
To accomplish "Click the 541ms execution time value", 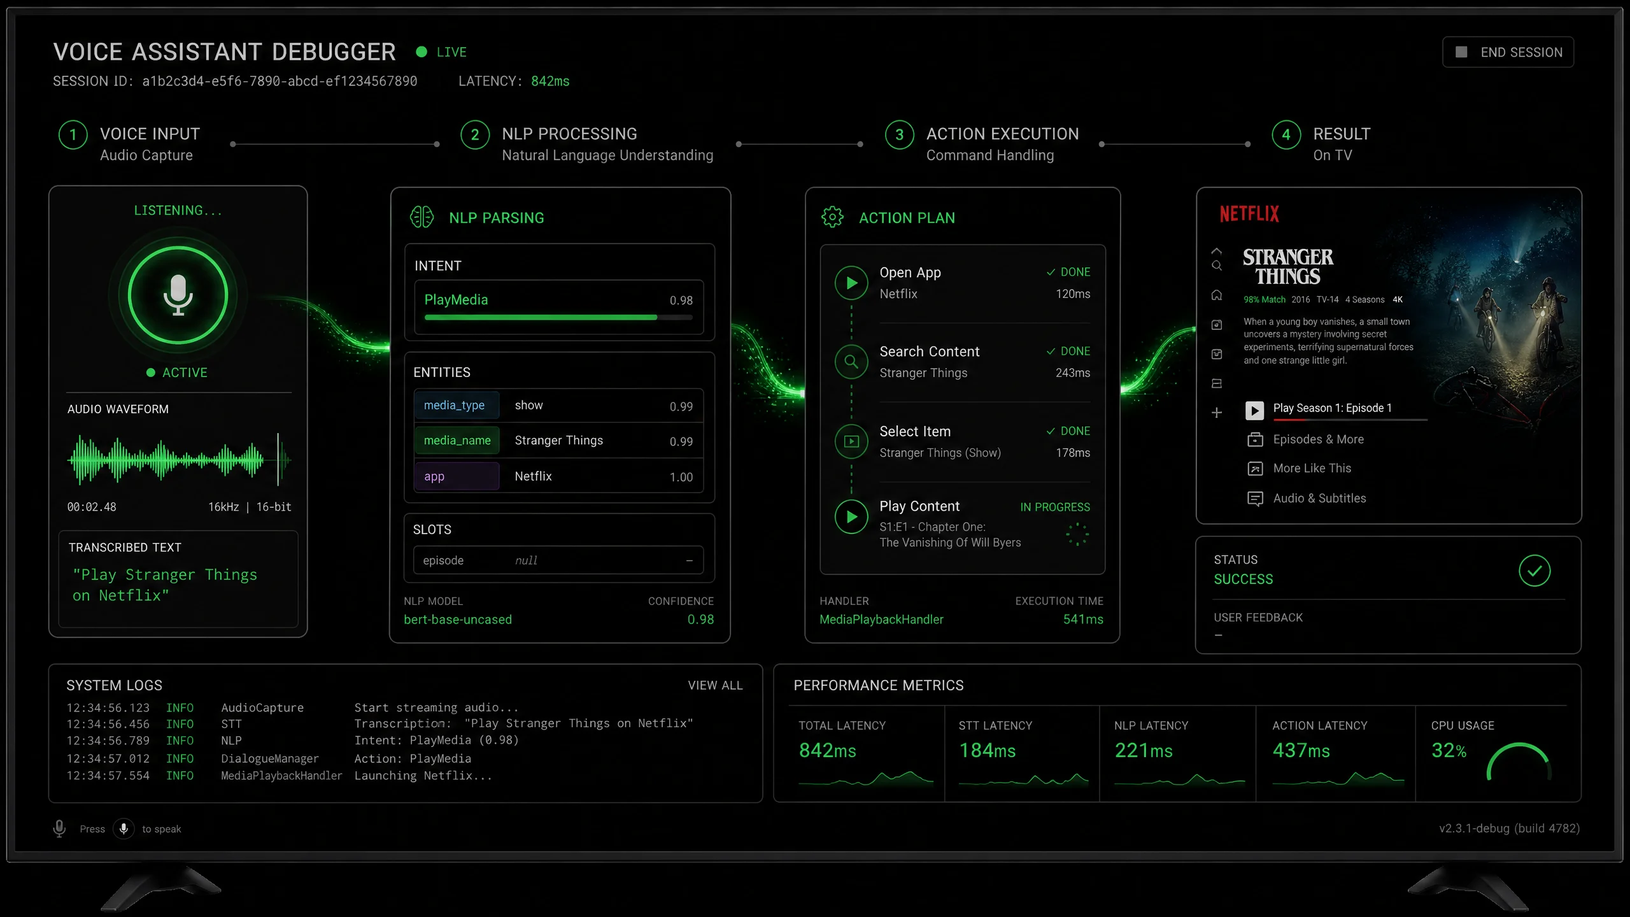I will coord(1083,620).
